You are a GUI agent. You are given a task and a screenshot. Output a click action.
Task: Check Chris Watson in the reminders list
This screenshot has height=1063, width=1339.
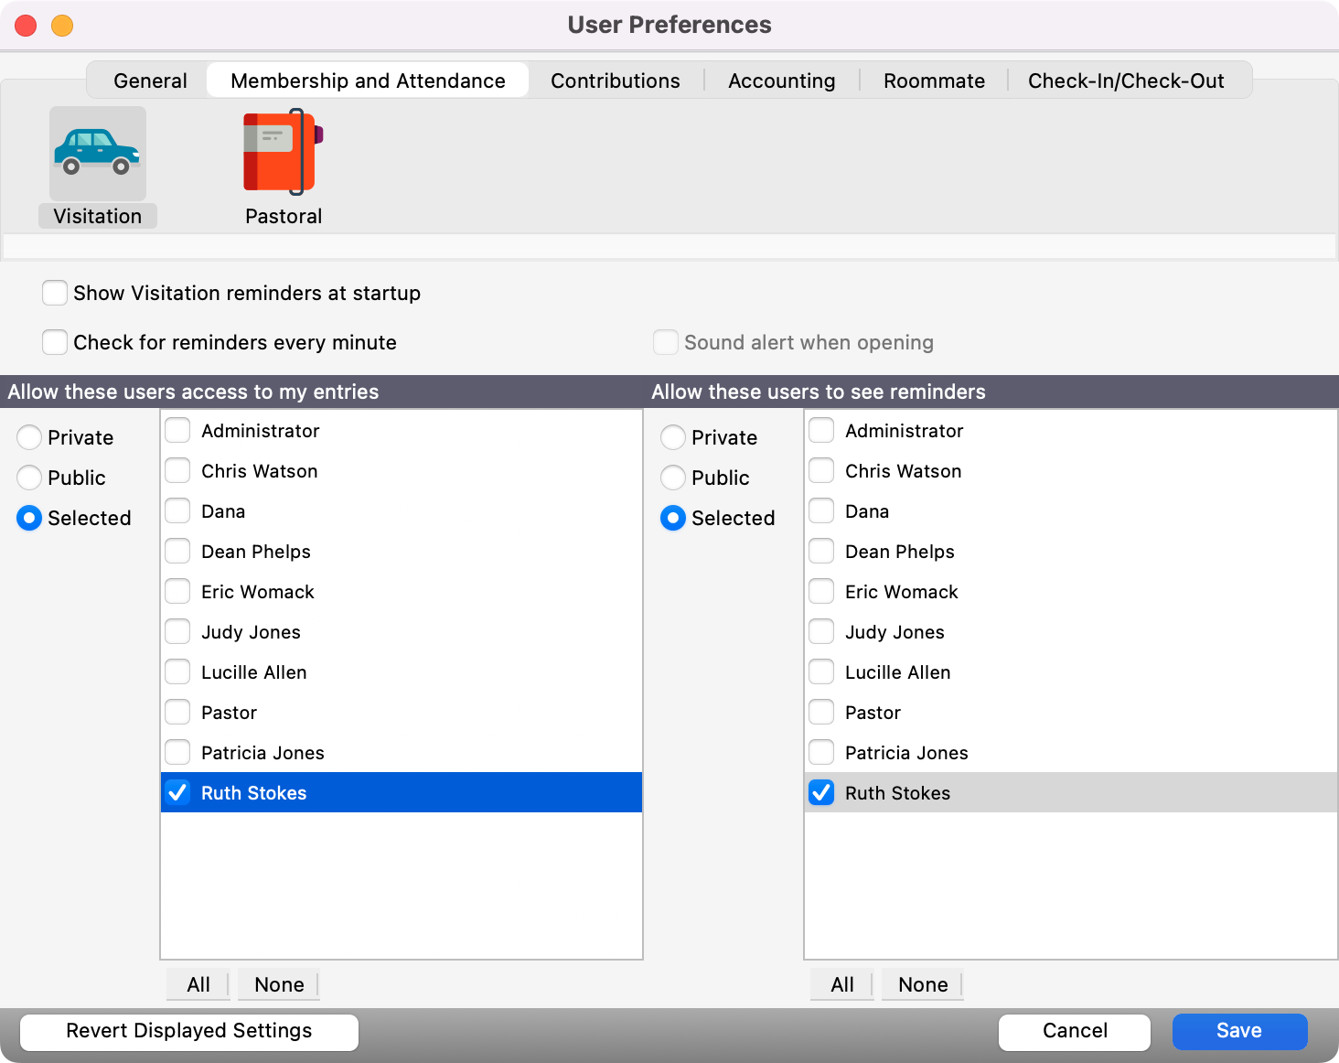[x=820, y=470]
